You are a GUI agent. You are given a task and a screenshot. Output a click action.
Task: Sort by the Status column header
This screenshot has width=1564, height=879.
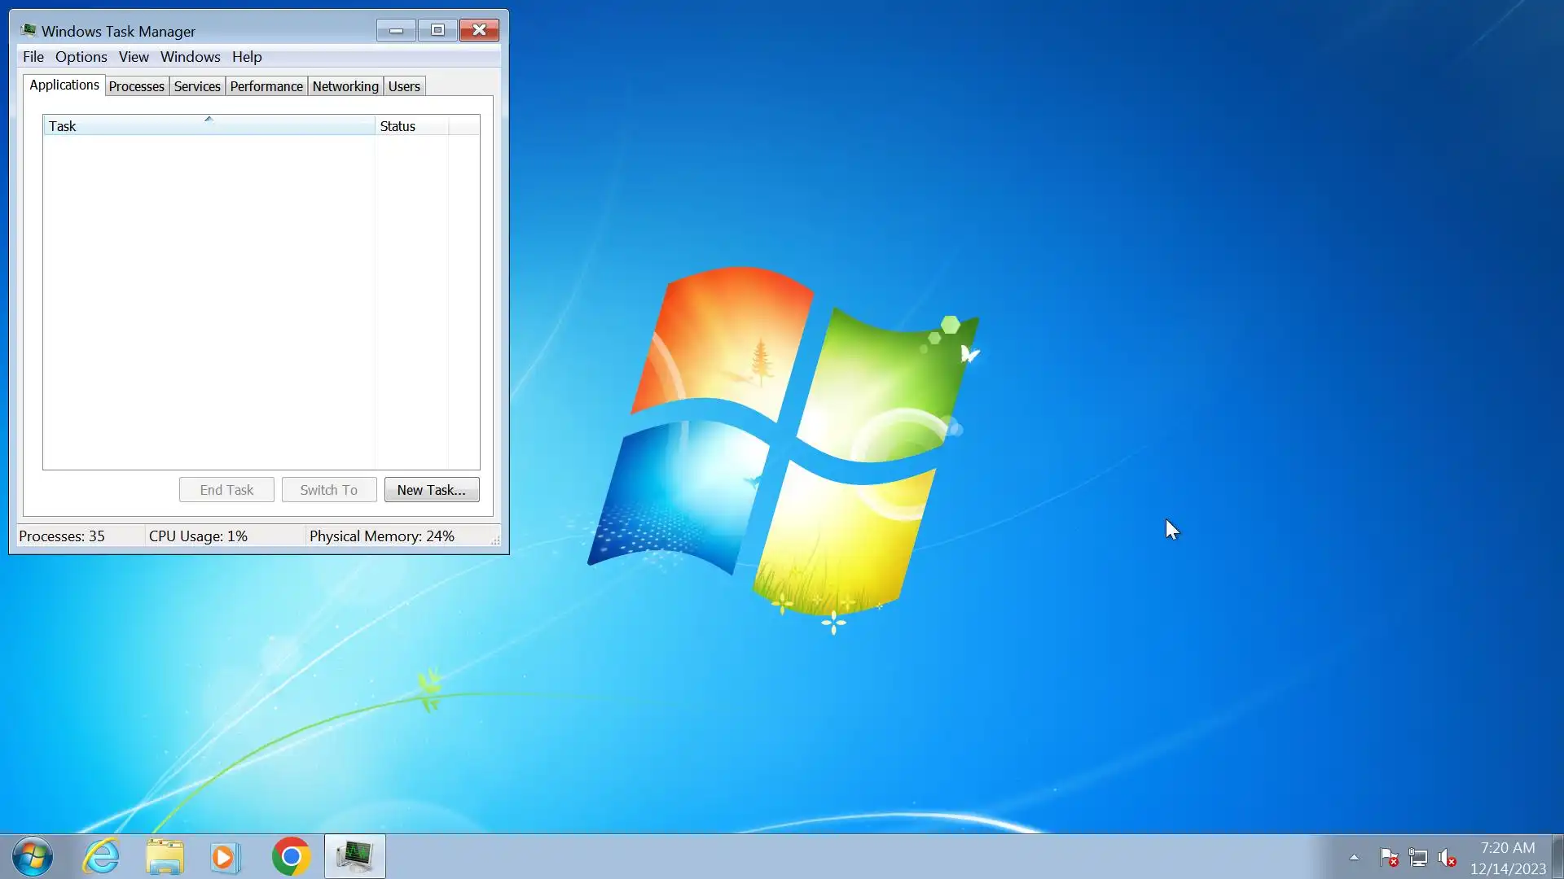(x=411, y=126)
